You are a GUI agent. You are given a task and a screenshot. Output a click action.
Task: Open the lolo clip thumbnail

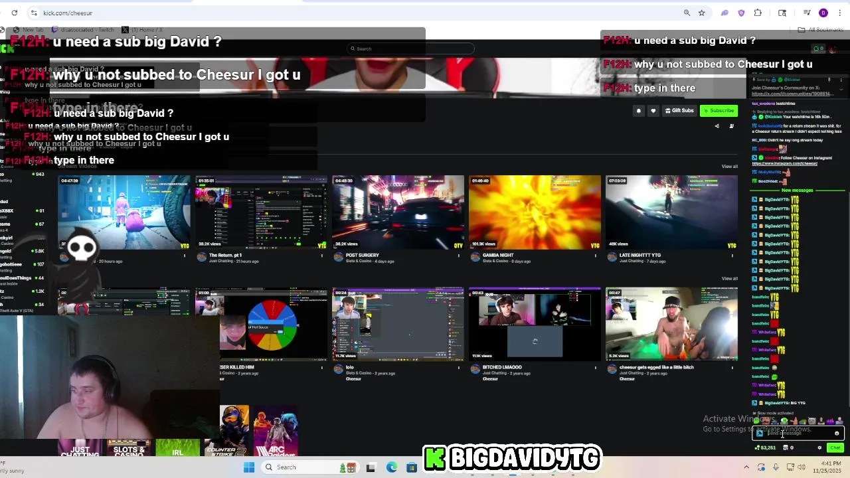[x=398, y=324]
